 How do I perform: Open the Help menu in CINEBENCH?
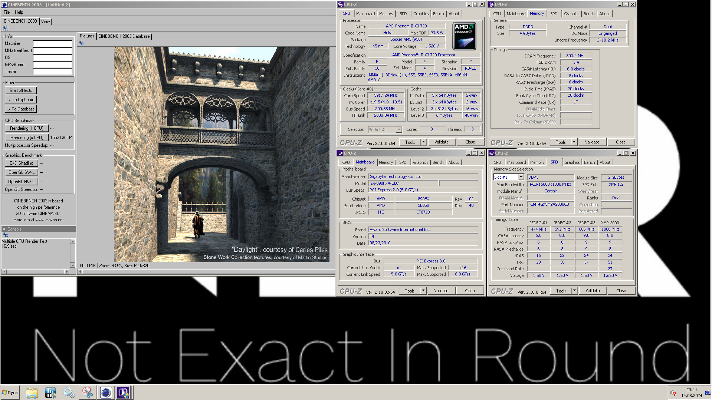pyautogui.click(x=19, y=12)
